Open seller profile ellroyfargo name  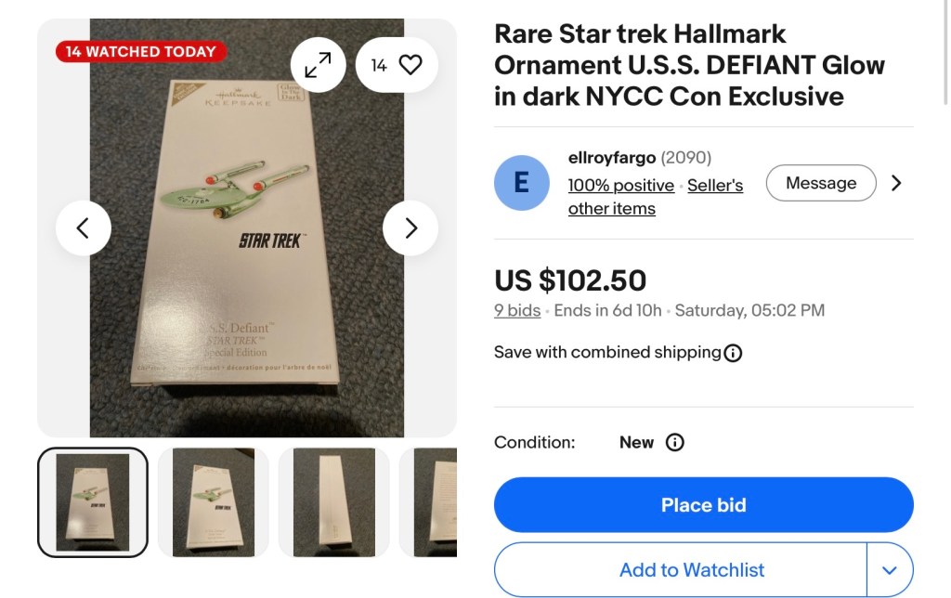click(x=612, y=158)
